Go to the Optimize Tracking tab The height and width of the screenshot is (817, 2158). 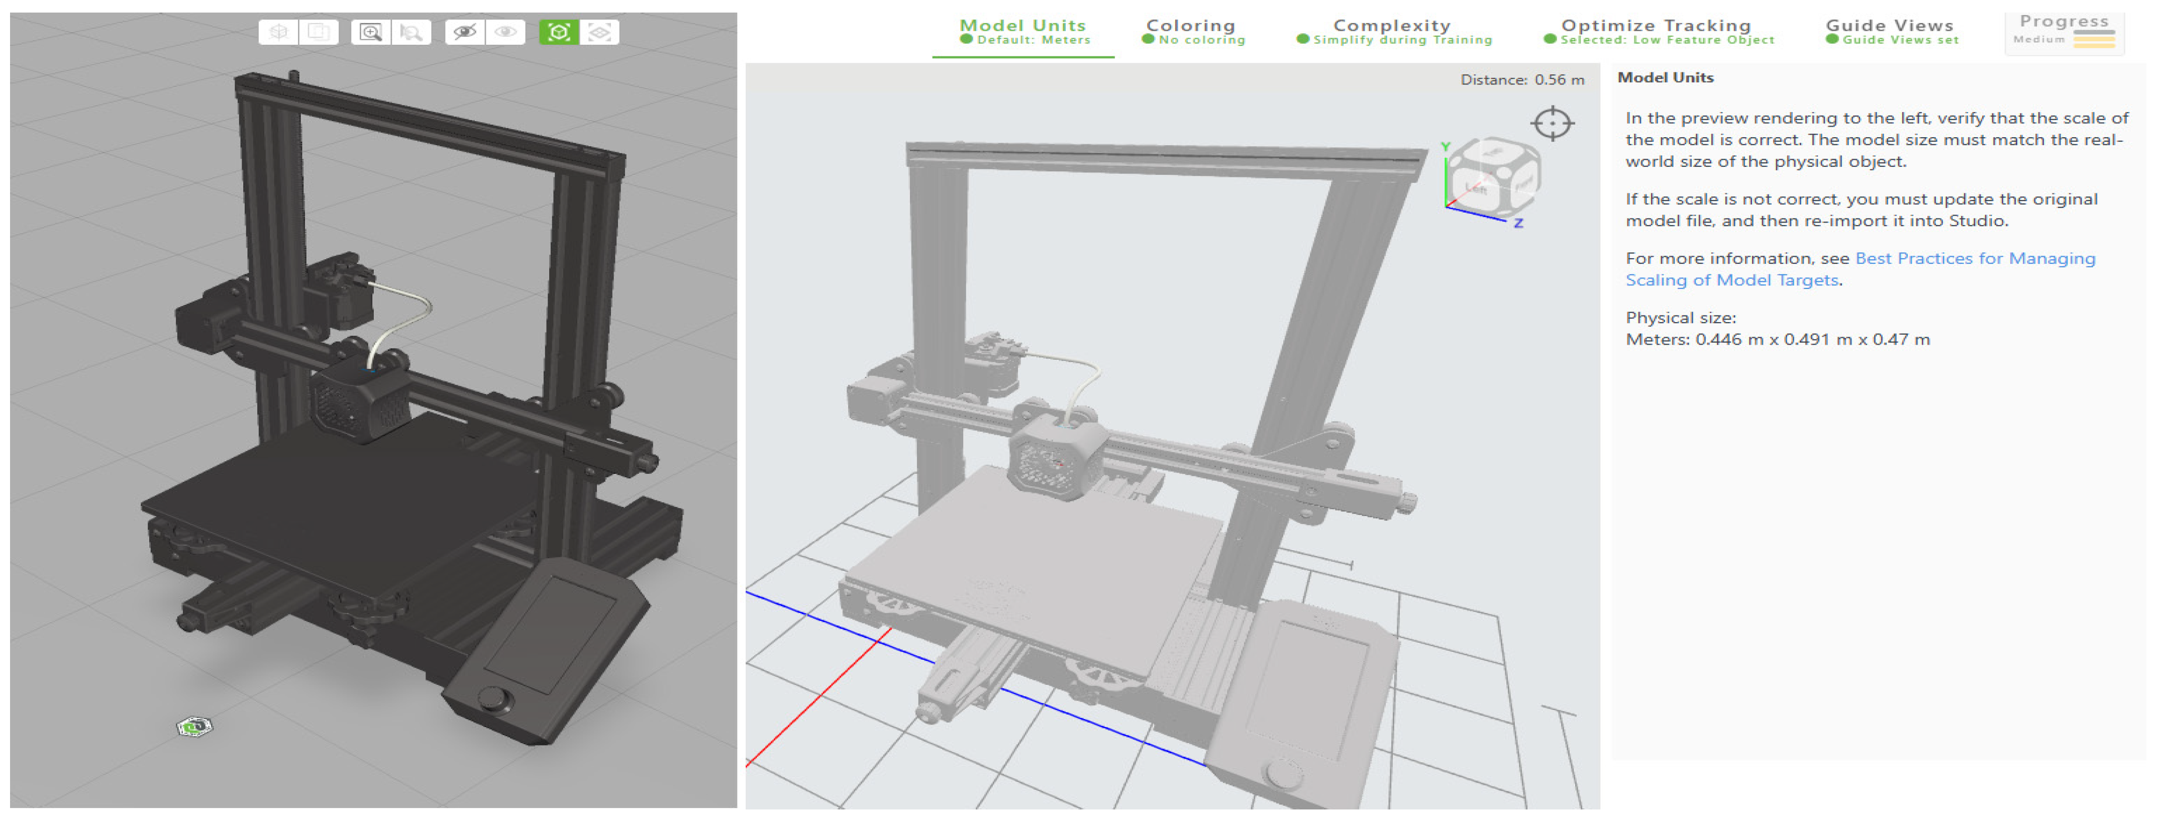pos(1656,31)
